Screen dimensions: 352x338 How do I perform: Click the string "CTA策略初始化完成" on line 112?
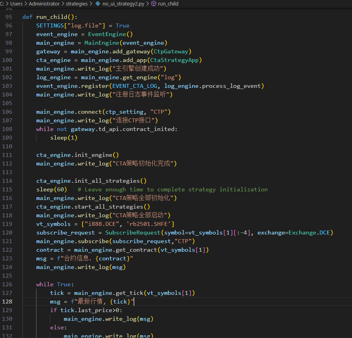pyautogui.click(x=143, y=164)
